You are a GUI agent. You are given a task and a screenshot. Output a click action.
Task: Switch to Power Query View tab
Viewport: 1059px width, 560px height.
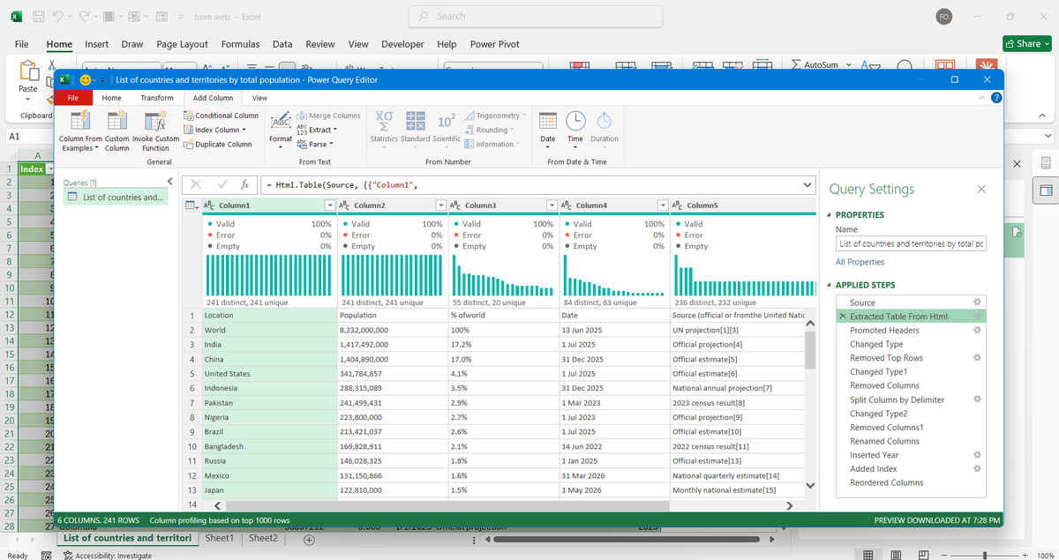(259, 98)
